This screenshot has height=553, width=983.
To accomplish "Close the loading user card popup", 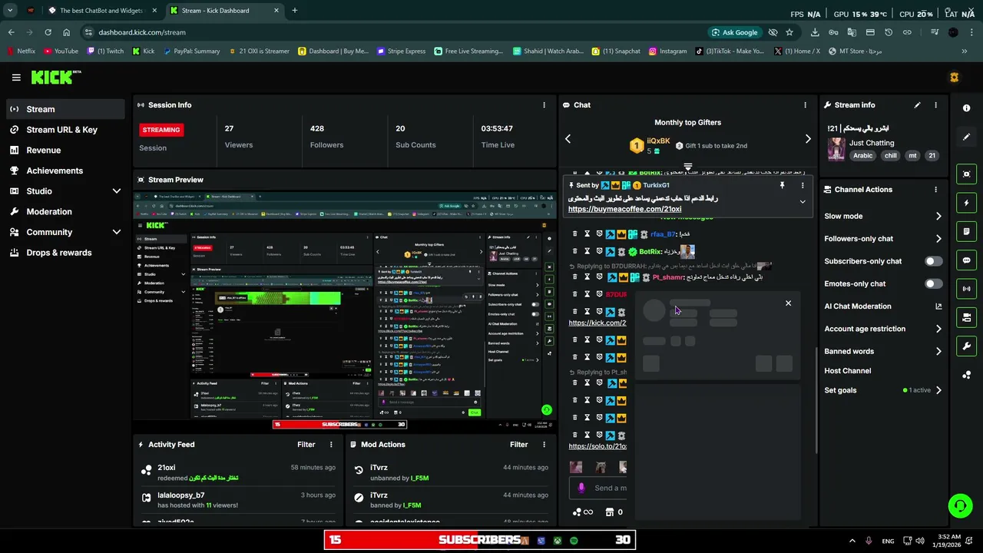I will pos(788,303).
